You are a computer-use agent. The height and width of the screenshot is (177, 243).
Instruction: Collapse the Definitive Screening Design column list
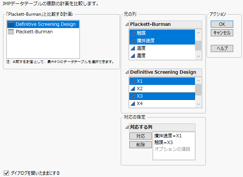[126, 72]
